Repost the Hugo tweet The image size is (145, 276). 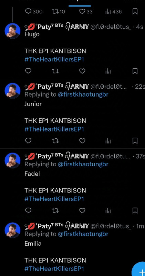click(55, 71)
